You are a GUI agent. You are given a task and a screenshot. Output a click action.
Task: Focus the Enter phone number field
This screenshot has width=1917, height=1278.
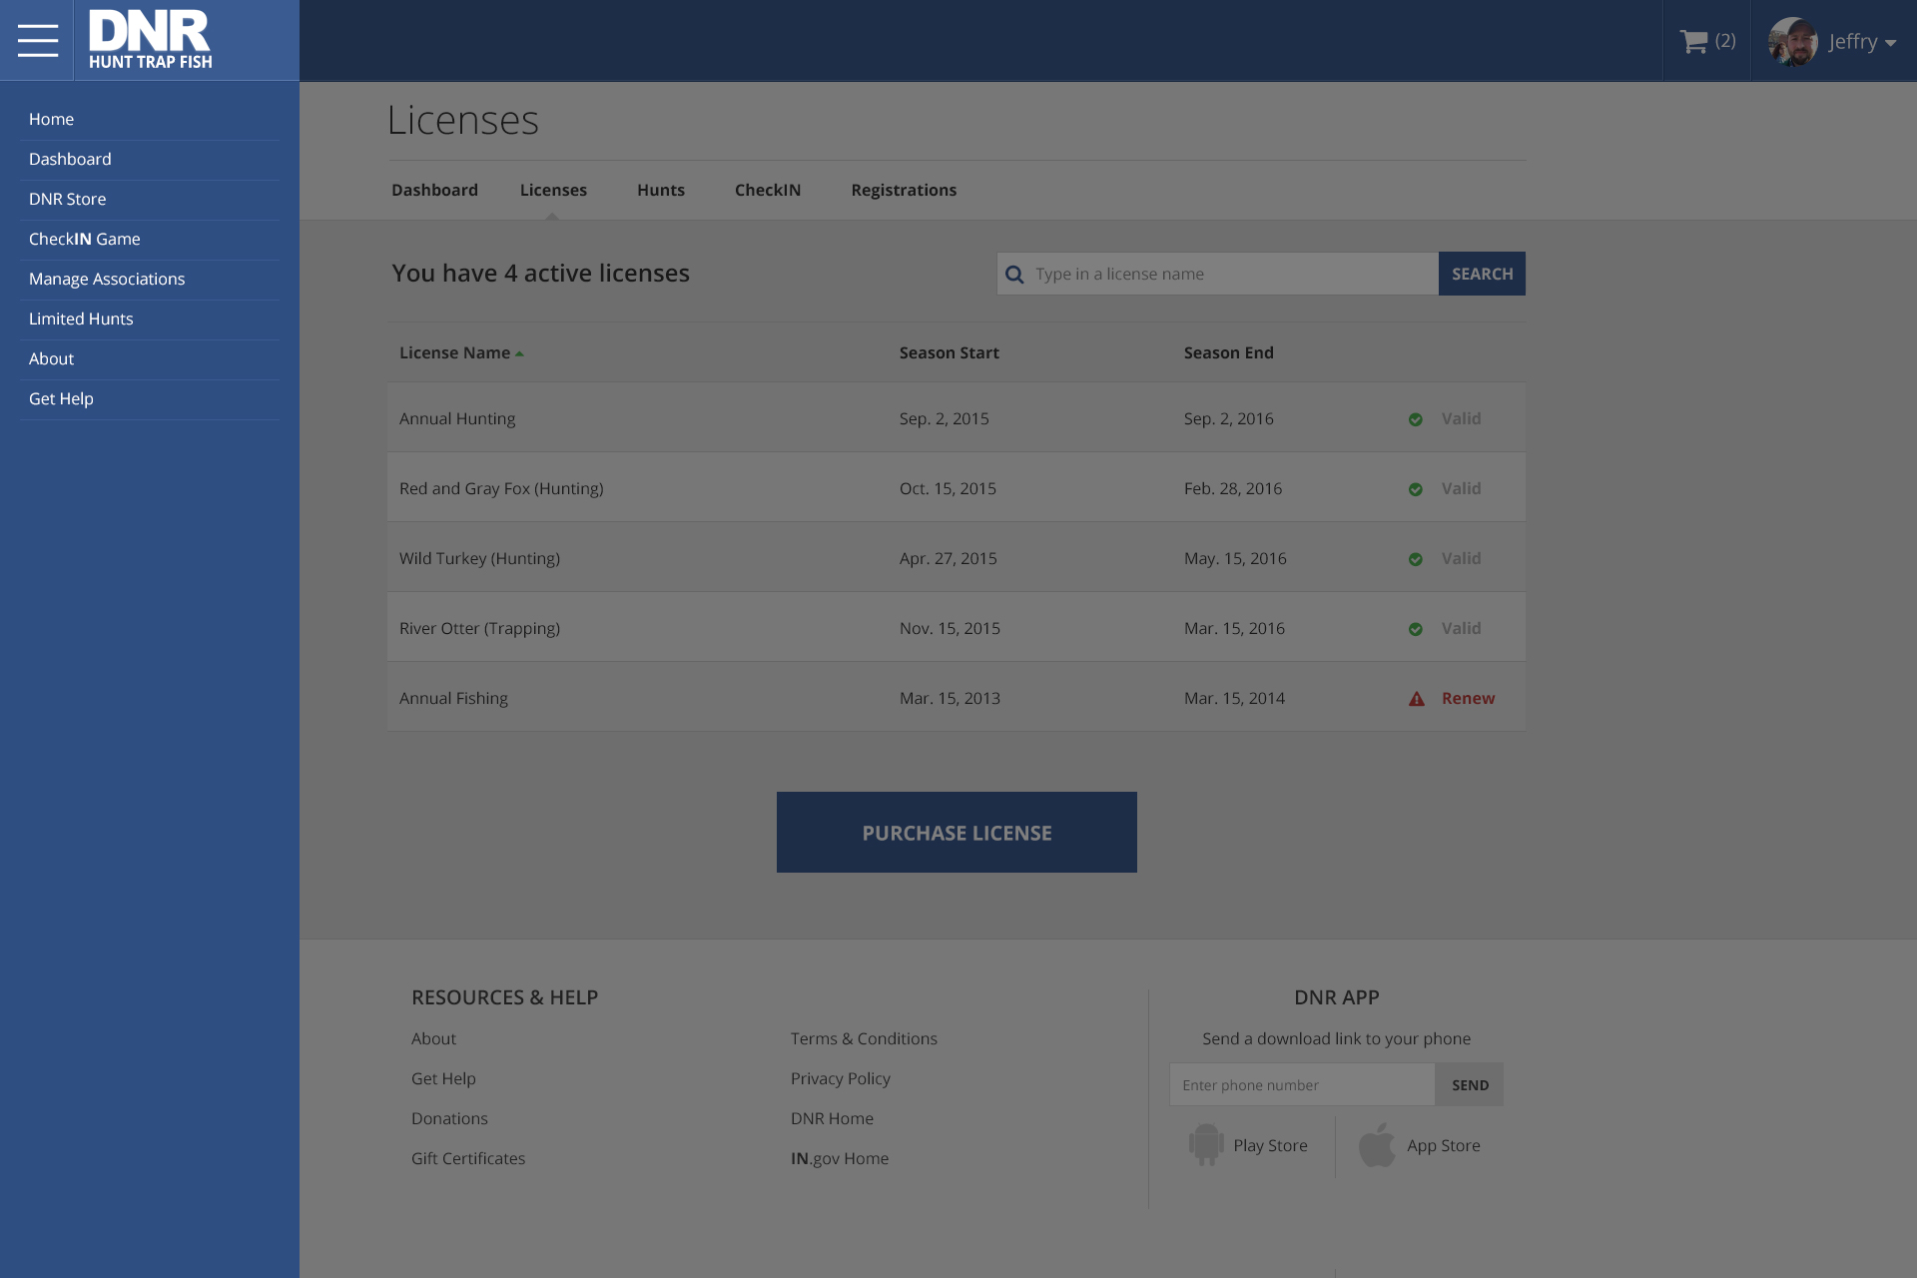(x=1302, y=1084)
